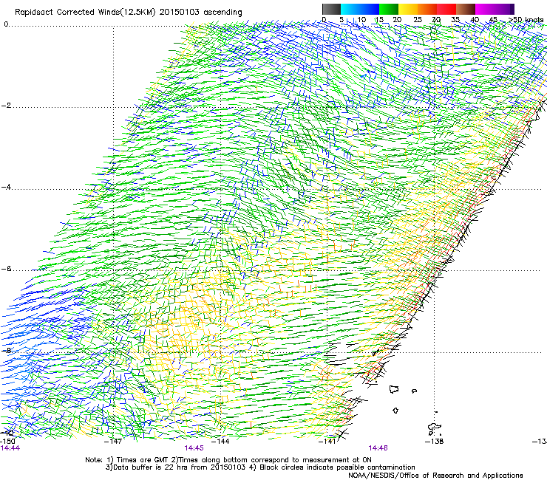The height and width of the screenshot is (480, 547).
Task: Click the '35' legend scale label
Action: click(x=455, y=20)
